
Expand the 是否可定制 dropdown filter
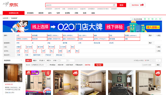coord(38,55)
